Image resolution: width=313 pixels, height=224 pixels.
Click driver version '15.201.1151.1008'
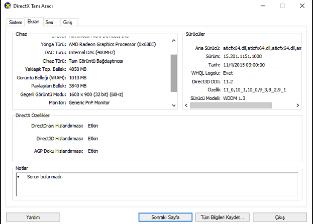click(242, 56)
